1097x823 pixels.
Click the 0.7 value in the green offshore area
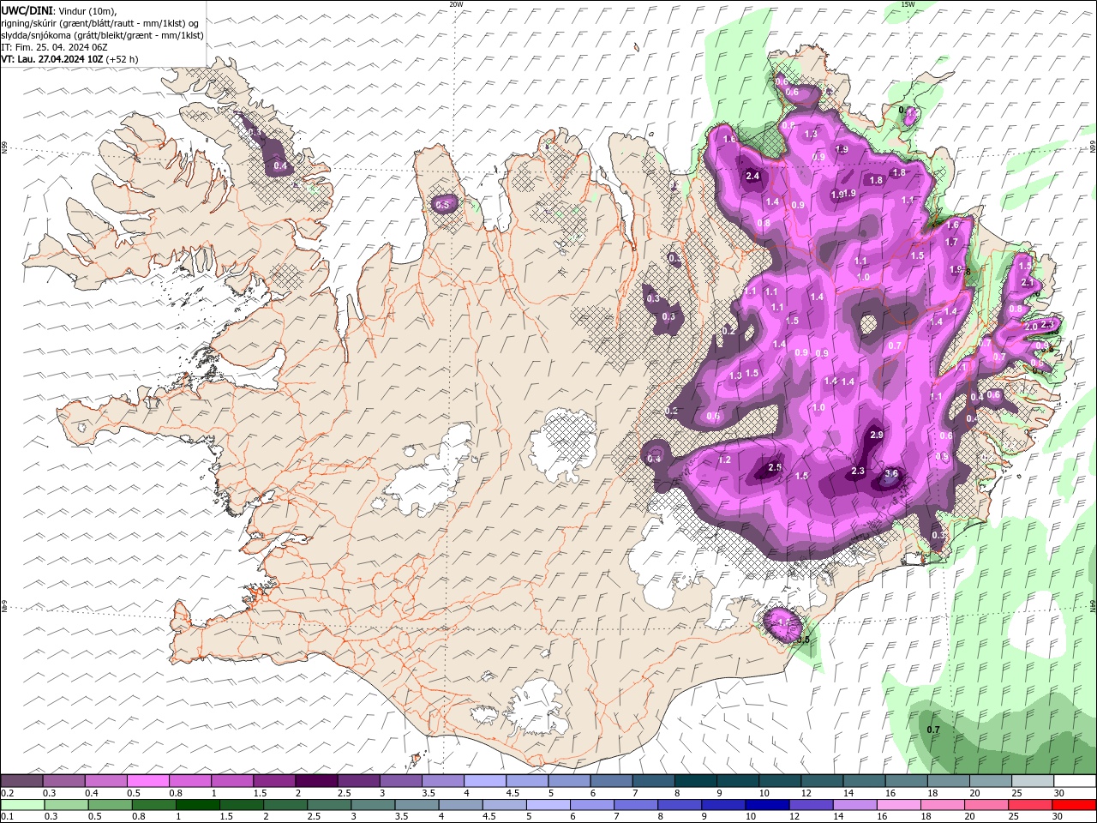click(x=933, y=730)
